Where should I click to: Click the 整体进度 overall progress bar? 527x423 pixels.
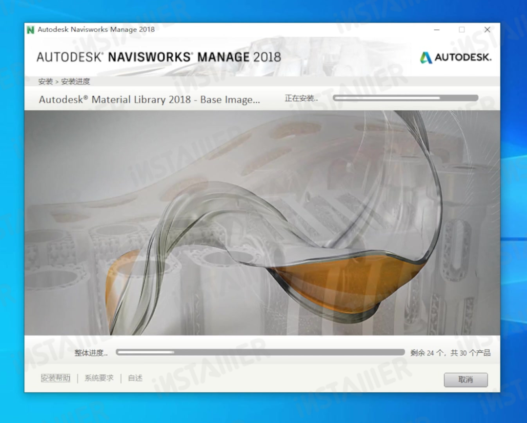tap(260, 352)
